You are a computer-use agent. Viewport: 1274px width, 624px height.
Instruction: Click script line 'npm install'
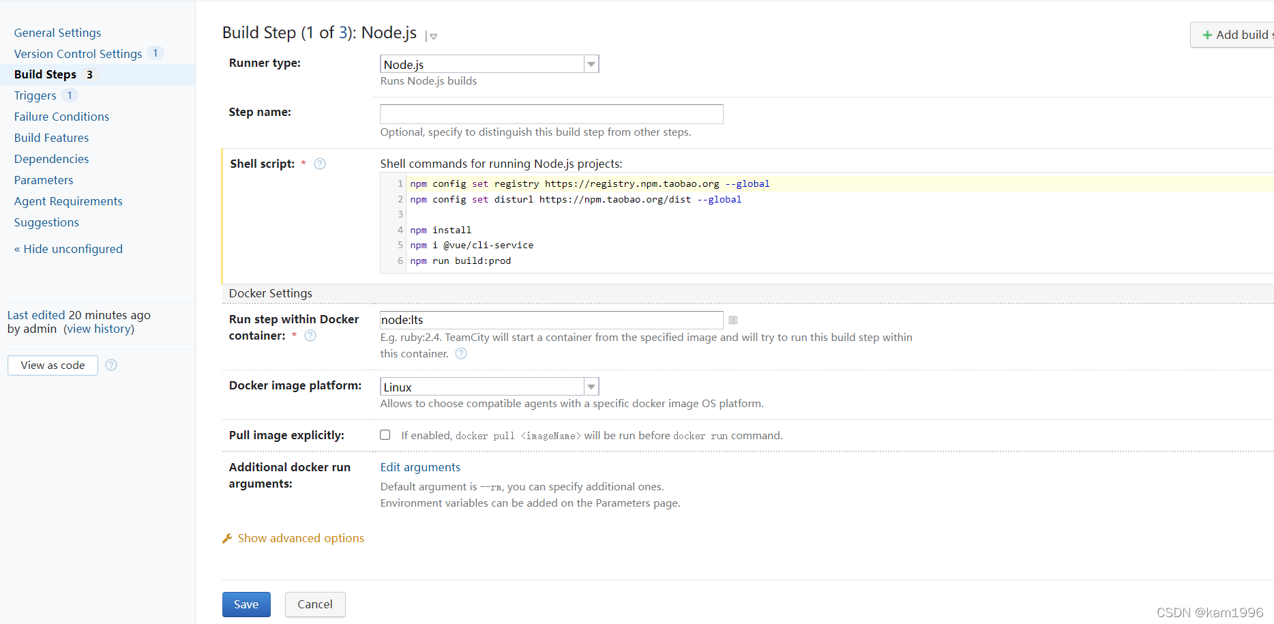(x=441, y=230)
